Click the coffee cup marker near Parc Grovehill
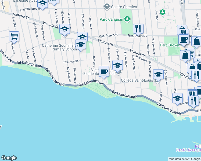The height and width of the screenshot is (161, 201). pyautogui.click(x=184, y=40)
